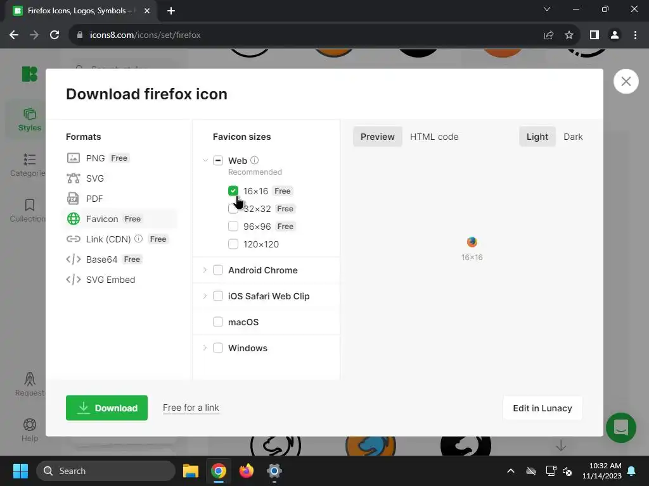Image resolution: width=649 pixels, height=486 pixels.
Task: Share this page from address bar
Action: (x=549, y=35)
